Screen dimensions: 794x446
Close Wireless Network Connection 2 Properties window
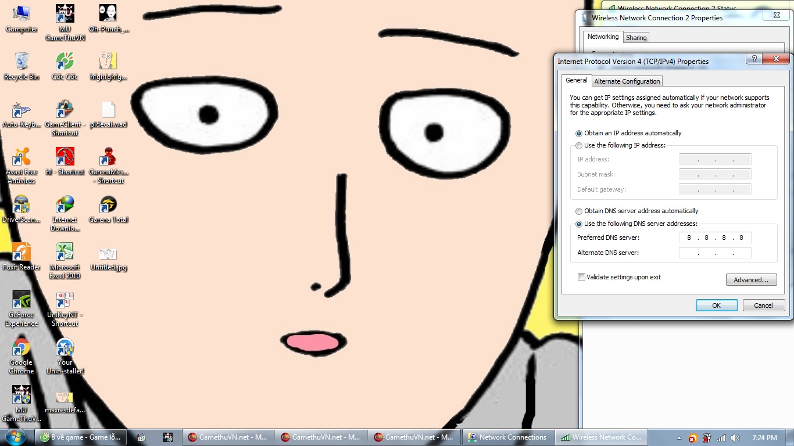click(777, 15)
